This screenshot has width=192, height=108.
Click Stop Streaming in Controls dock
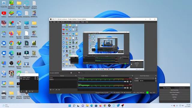click(167, 88)
